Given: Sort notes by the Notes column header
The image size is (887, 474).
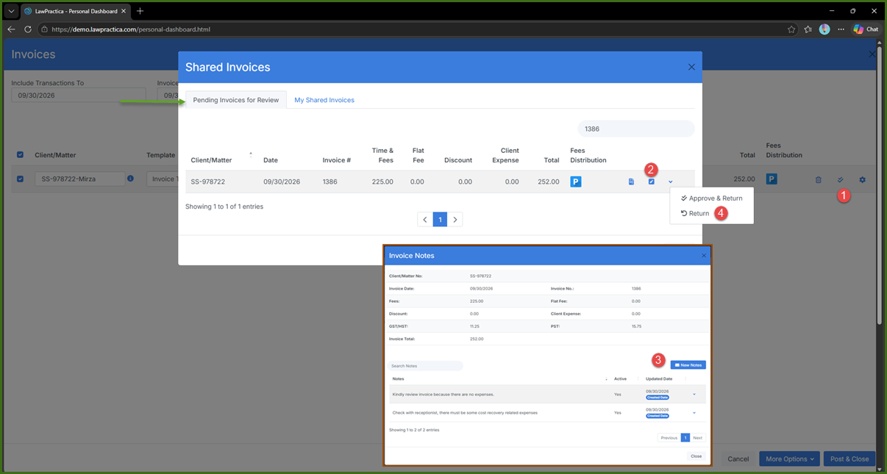Looking at the screenshot, I should [x=399, y=378].
